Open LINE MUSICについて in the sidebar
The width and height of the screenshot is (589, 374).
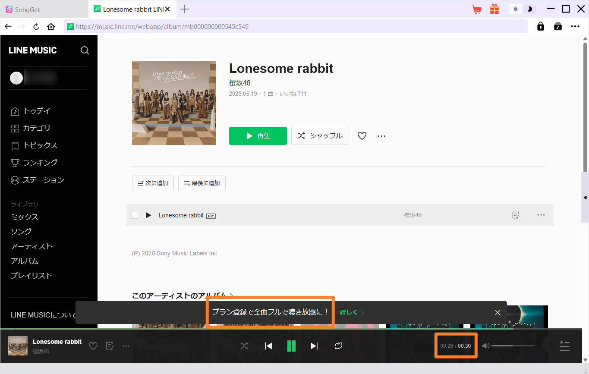(43, 315)
